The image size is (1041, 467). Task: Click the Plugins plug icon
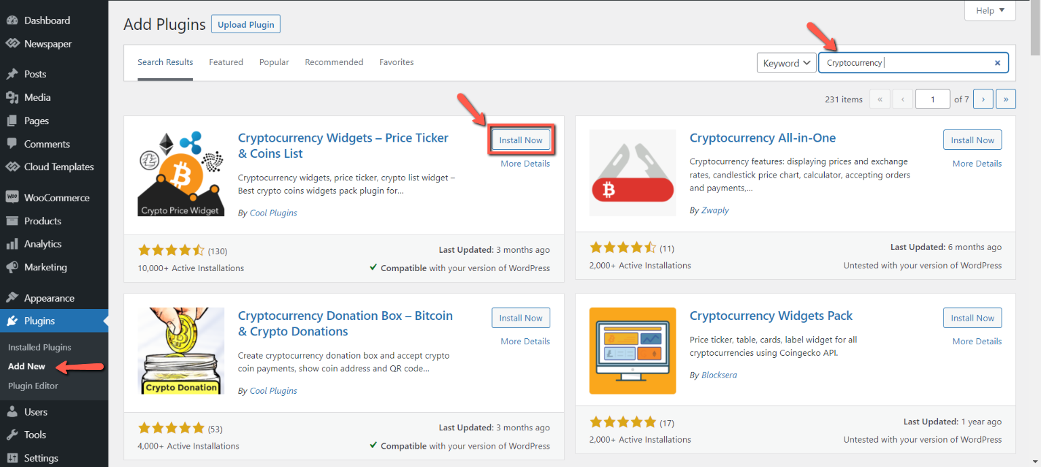tap(12, 321)
